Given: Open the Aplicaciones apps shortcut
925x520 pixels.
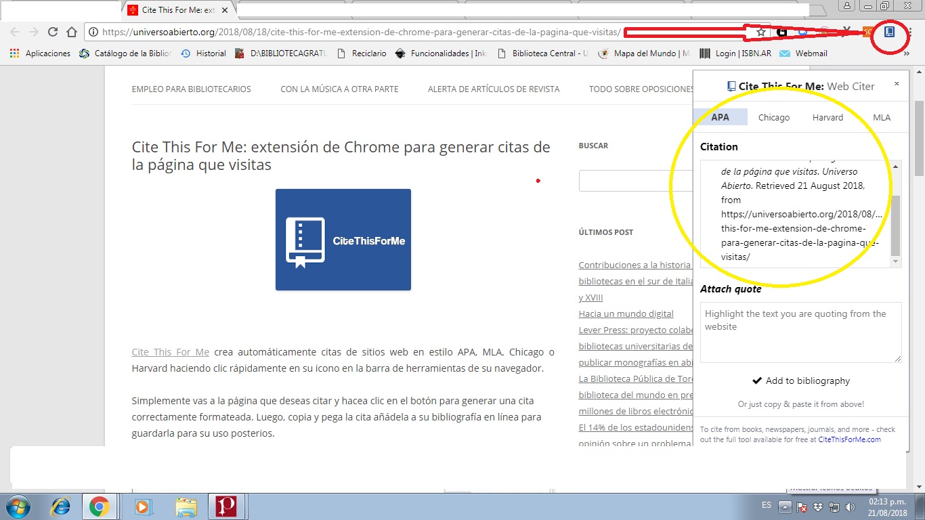Looking at the screenshot, I should [x=40, y=53].
